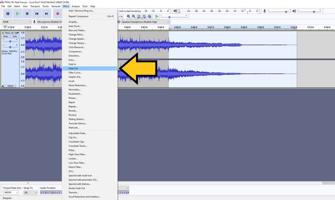This screenshot has width=335, height=200.
Task: Choose Vocal Reduction and Isolation effect
Action: coord(90,197)
